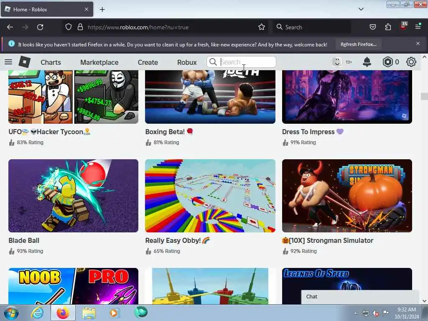Viewport: 428px width, 321px height.
Task: Click the 13+ age label
Action: click(x=349, y=62)
